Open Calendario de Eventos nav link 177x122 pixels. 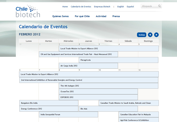tap(81, 6)
